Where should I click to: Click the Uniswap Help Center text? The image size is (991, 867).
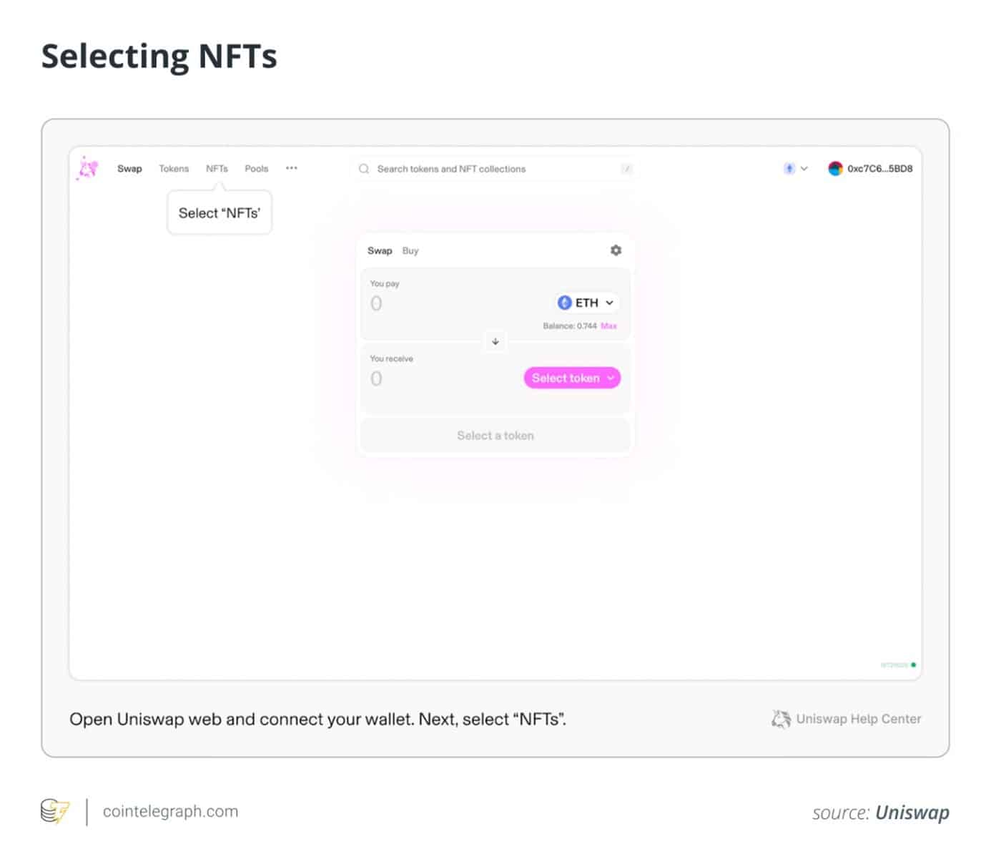coord(859,719)
